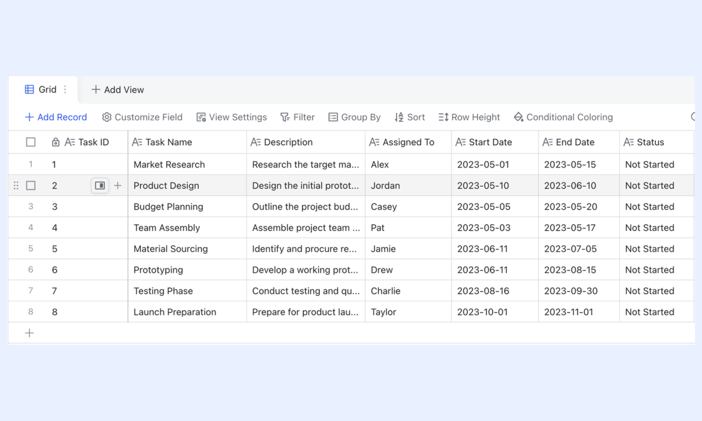The width and height of the screenshot is (702, 421).
Task: Select the Product Design cell
Action: click(x=187, y=186)
